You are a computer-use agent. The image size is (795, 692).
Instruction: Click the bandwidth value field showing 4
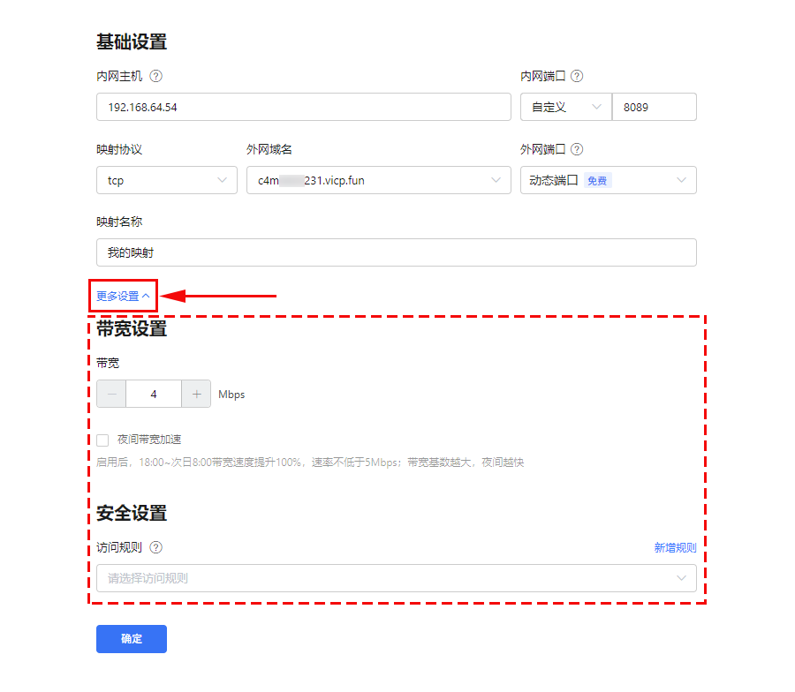tap(154, 395)
